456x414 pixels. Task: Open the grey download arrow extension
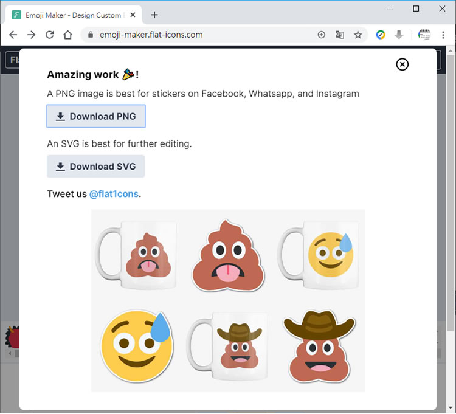tap(399, 35)
